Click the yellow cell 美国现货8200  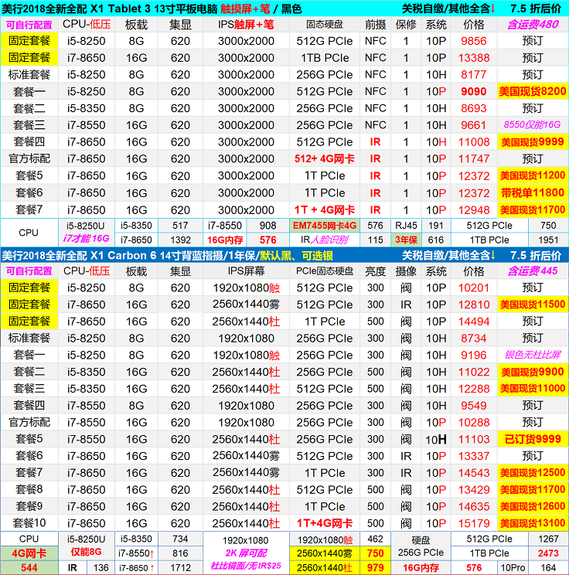pyautogui.click(x=533, y=91)
